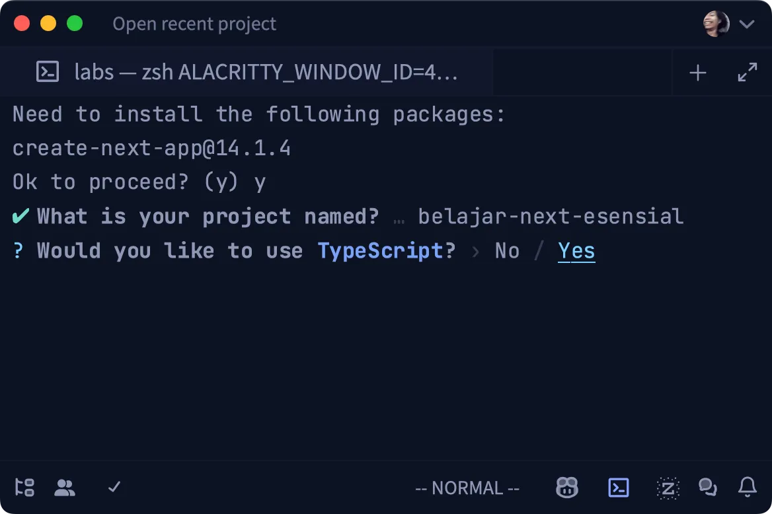Open recent project from the title bar
Screen dimensions: 772x514
click(x=194, y=24)
